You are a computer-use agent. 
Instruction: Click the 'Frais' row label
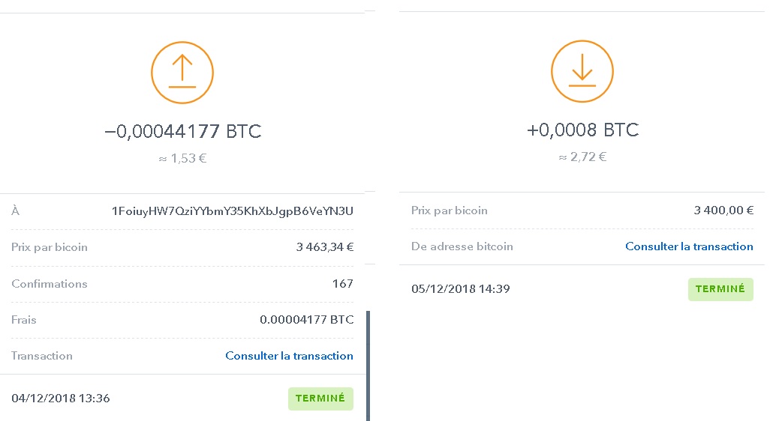24,320
